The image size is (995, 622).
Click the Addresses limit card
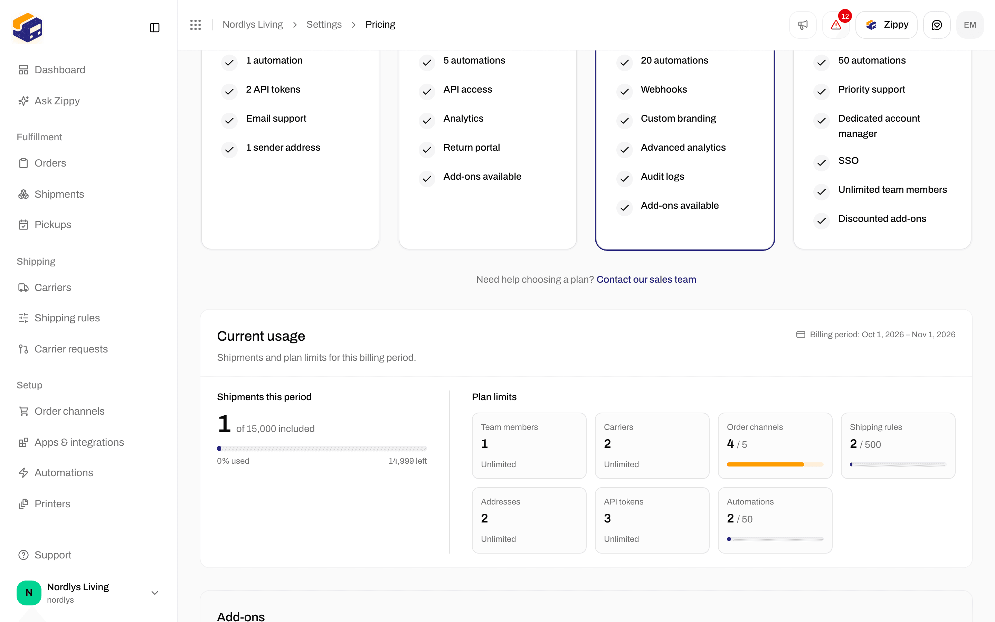click(529, 520)
